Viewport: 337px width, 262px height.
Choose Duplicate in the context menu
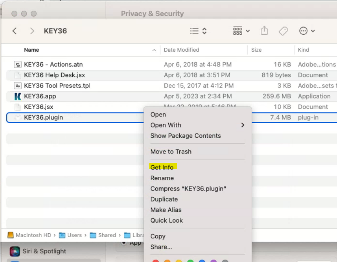pos(164,199)
